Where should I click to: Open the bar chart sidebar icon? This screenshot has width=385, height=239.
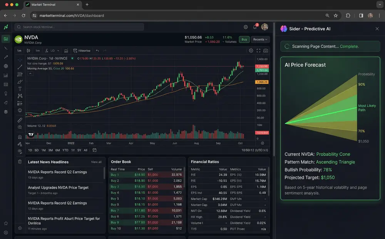pyautogui.click(x=6, y=75)
